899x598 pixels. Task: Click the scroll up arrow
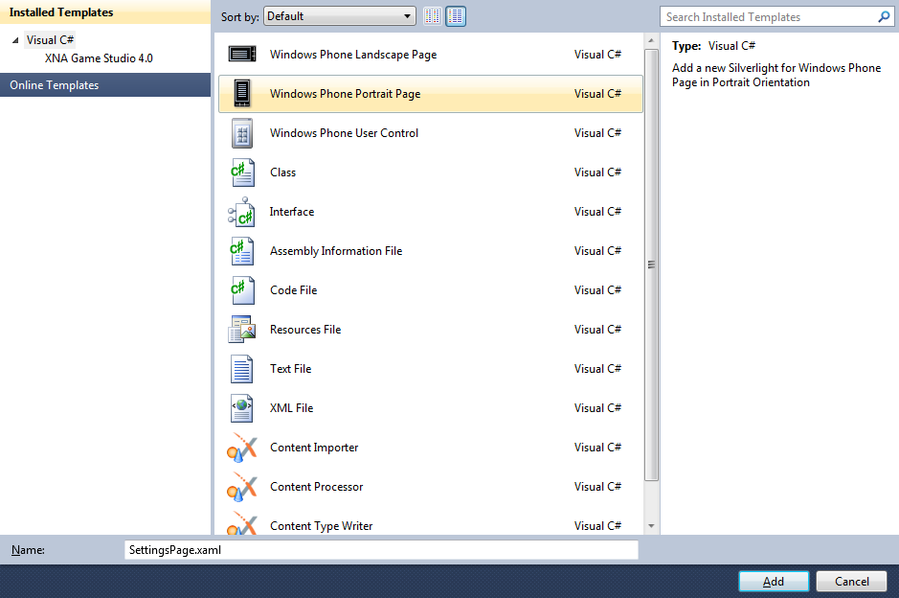[x=651, y=41]
